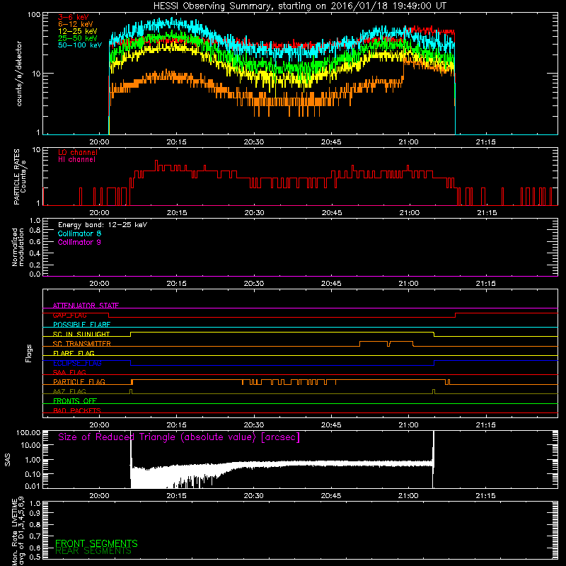Select the Collimator 9 legend entry

[x=79, y=242]
